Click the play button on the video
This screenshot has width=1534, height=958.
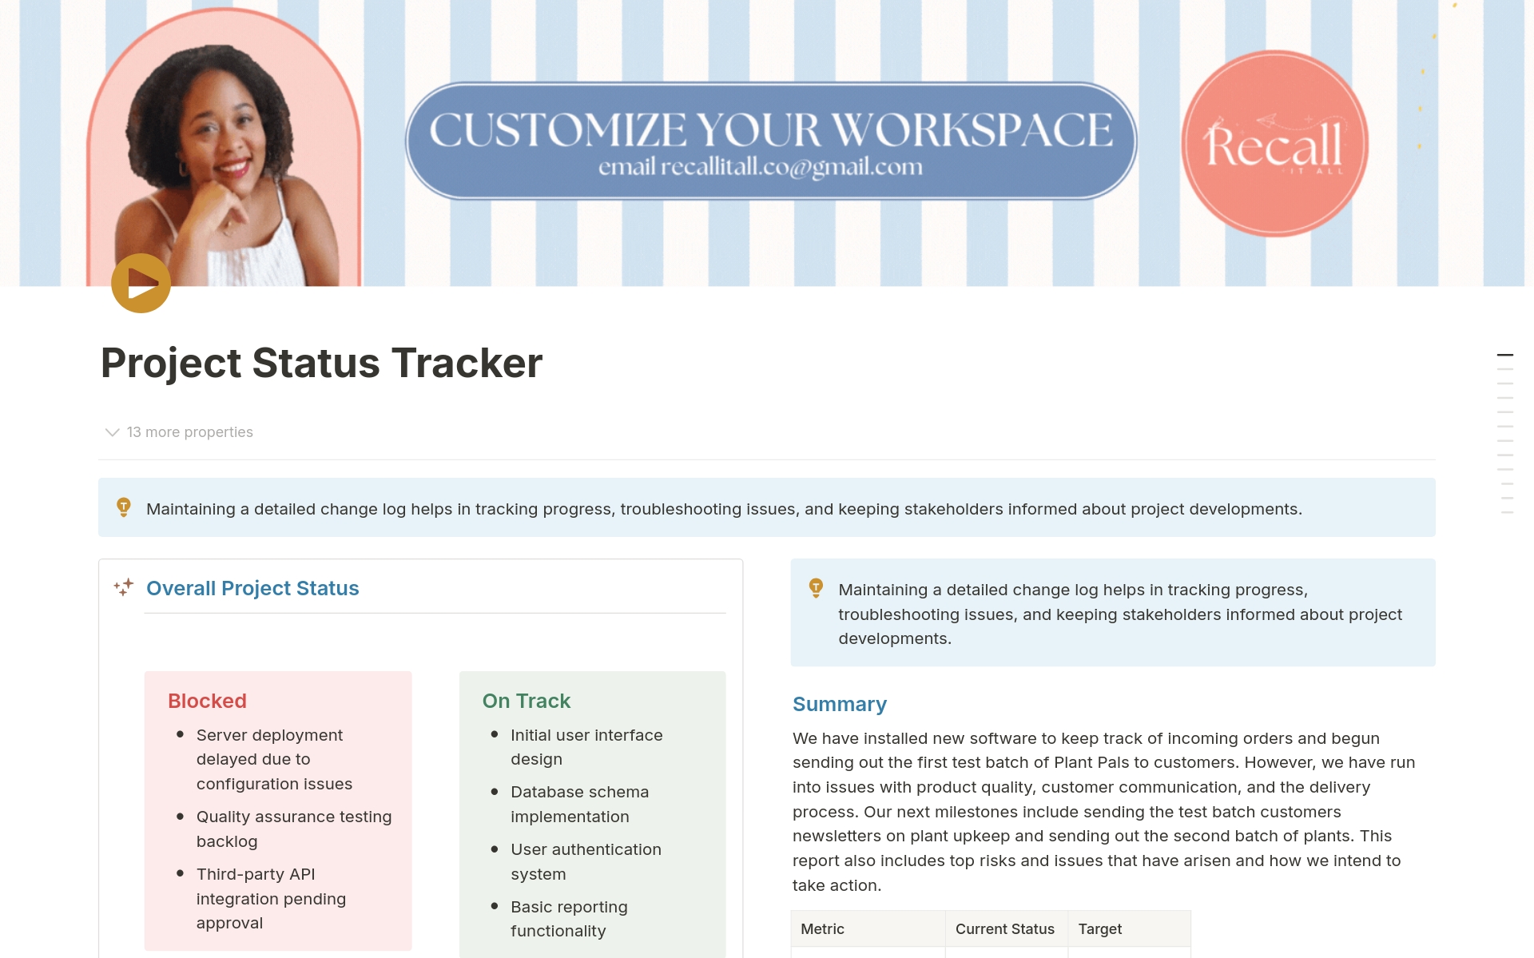pos(141,284)
